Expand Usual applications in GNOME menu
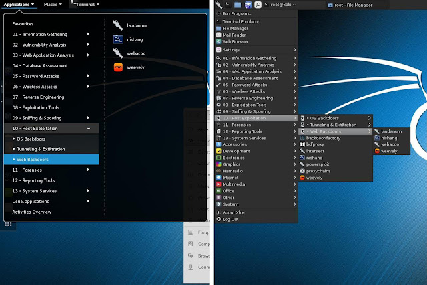 point(51,201)
